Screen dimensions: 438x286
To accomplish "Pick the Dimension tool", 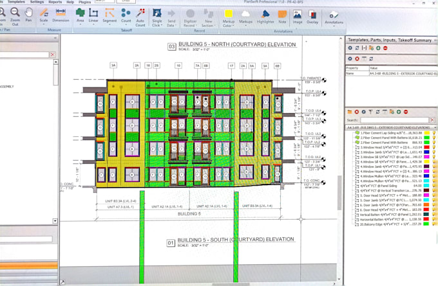I will 61,15.
